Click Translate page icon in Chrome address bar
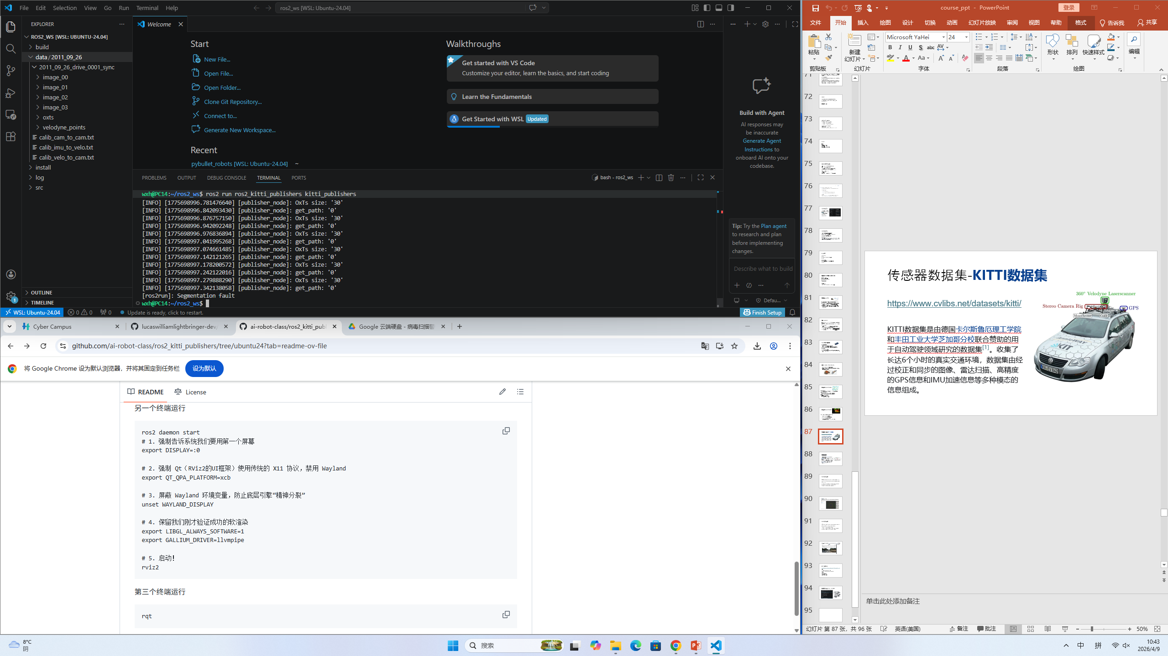Screen dimensions: 1168x656 (x=705, y=346)
